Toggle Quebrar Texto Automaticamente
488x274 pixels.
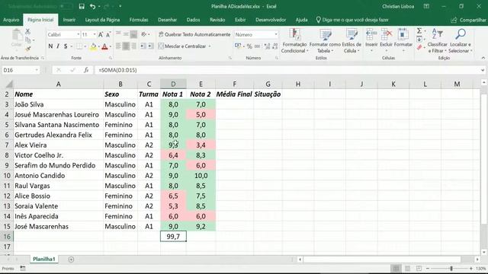tap(194, 34)
